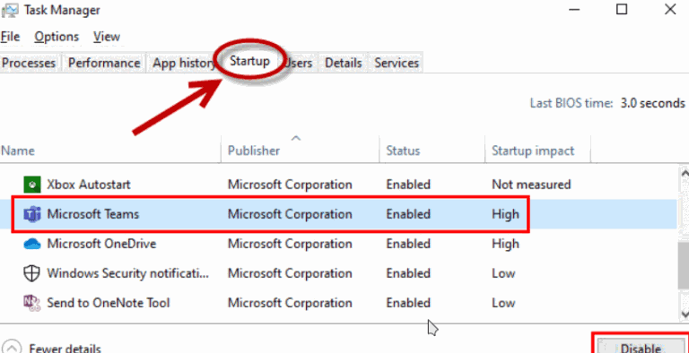Screen dimensions: 689x353
Task: Switch to the Startup tab
Action: tap(249, 61)
